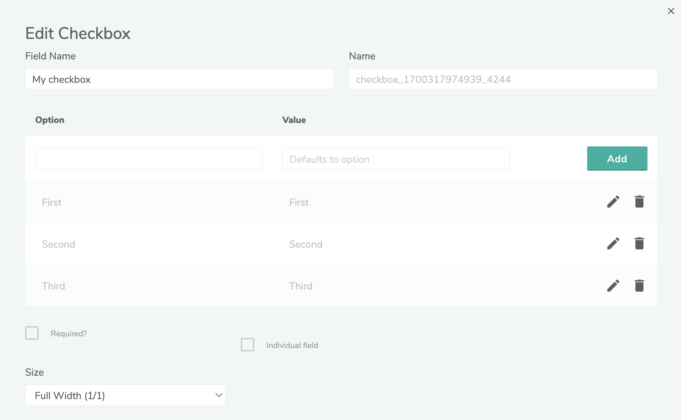Click the empty Option input box
This screenshot has height=420, width=681.
point(149,159)
